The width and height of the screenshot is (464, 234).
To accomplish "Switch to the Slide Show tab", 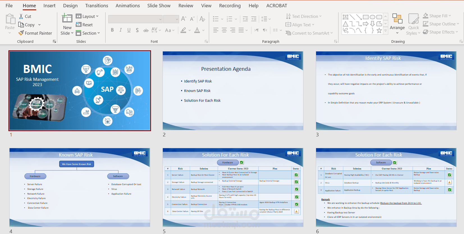I will (159, 6).
